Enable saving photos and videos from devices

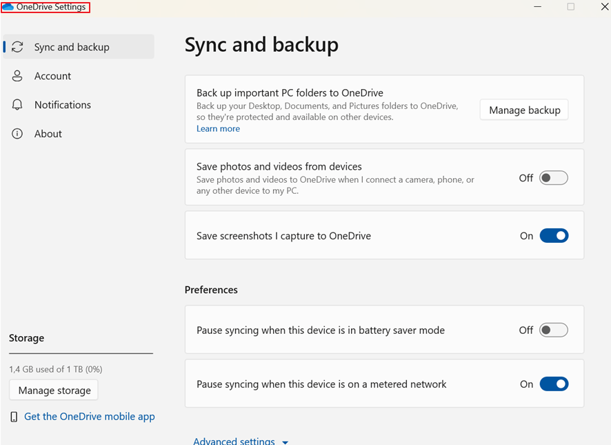pyautogui.click(x=554, y=178)
